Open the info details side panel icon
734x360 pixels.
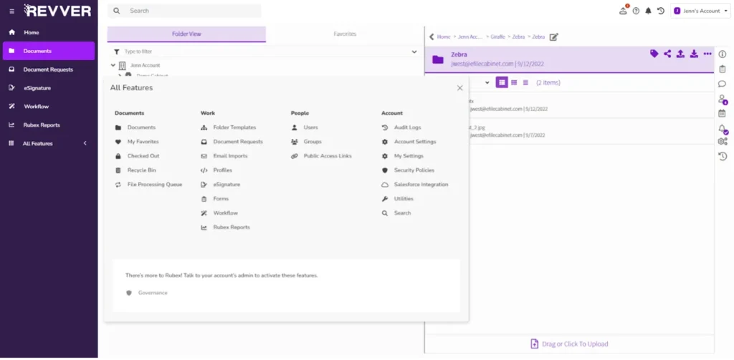click(723, 54)
